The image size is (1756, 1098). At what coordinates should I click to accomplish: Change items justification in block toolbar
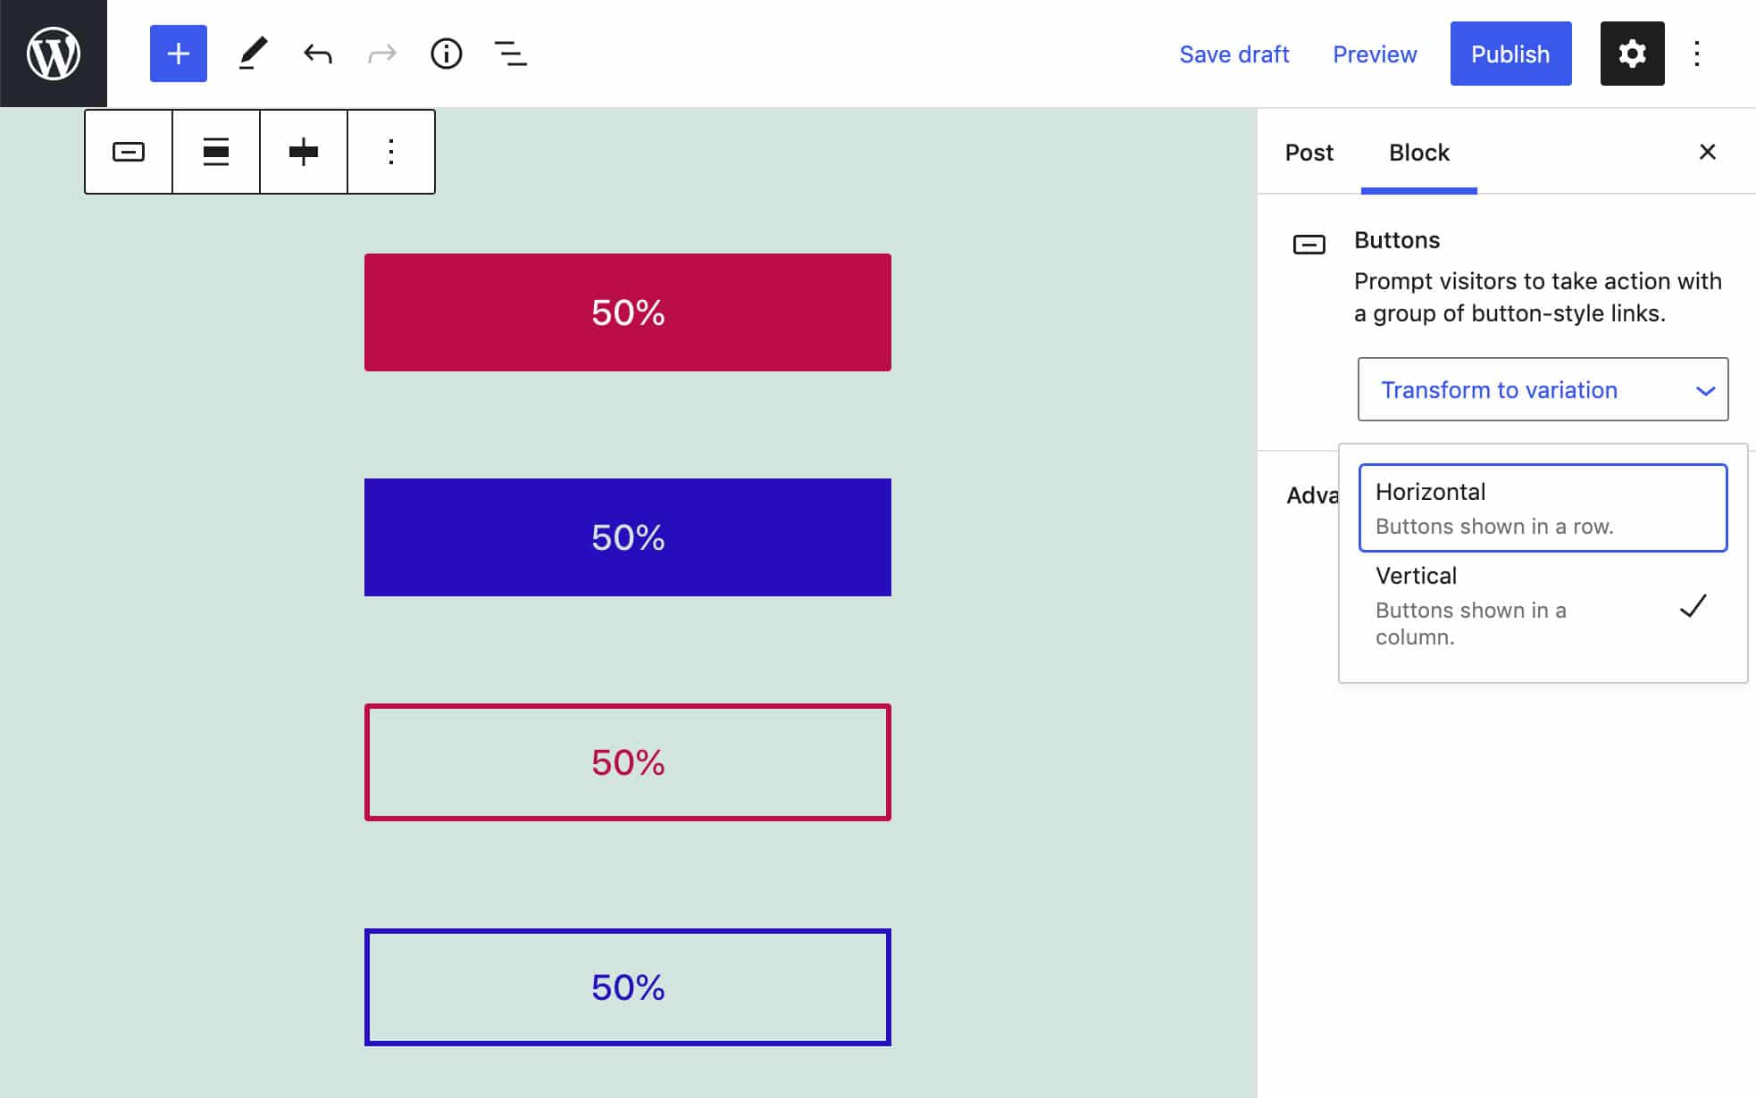coord(216,152)
